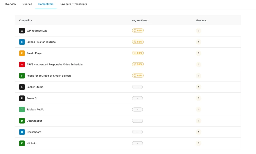The height and width of the screenshot is (154, 256).
Task: Click Datawrapper empty sentiment pill
Action: pyautogui.click(x=138, y=121)
